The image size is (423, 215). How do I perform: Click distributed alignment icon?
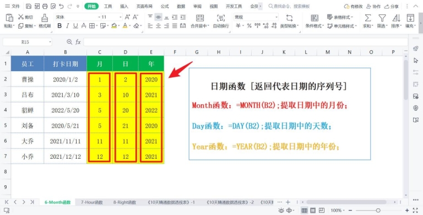[x=183, y=26]
